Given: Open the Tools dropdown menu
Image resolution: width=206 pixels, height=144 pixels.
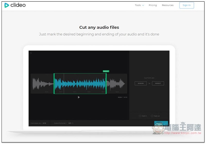Looking at the screenshot, I should [x=139, y=5].
